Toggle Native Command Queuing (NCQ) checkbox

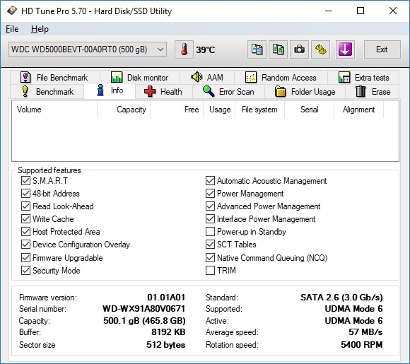click(x=210, y=258)
